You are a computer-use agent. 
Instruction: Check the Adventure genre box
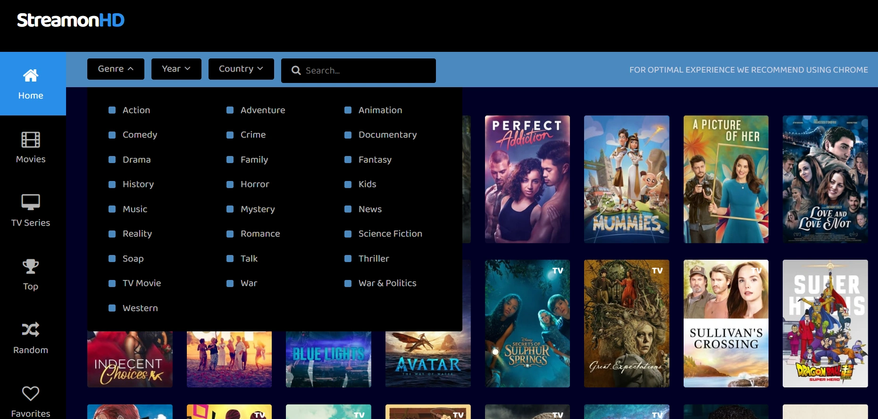coord(230,110)
